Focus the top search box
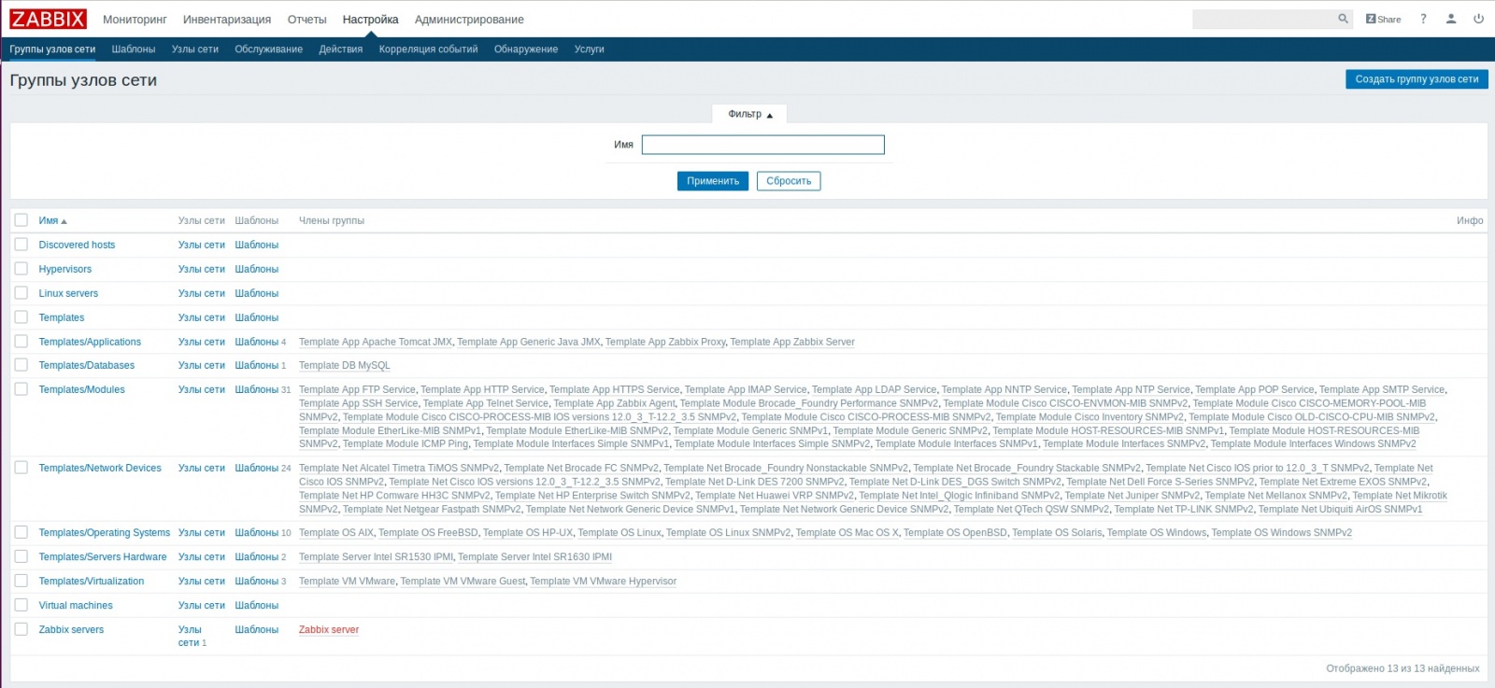The height and width of the screenshot is (688, 1495). [x=1266, y=19]
